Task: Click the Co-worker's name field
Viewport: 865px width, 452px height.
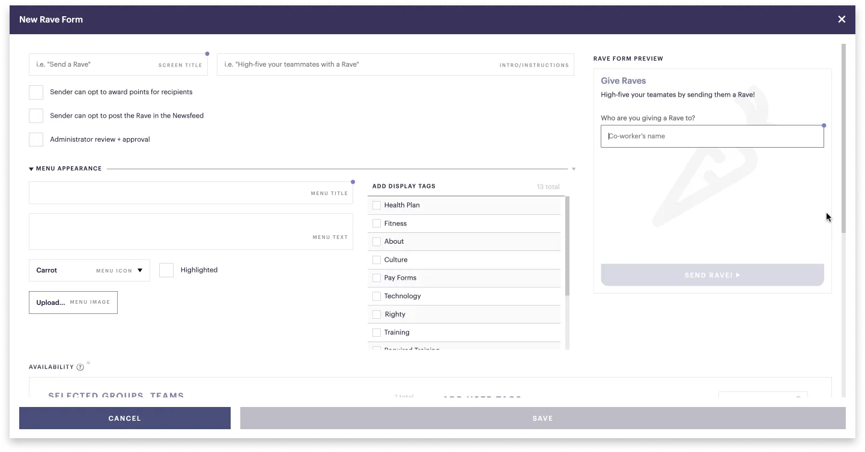Action: click(x=712, y=136)
